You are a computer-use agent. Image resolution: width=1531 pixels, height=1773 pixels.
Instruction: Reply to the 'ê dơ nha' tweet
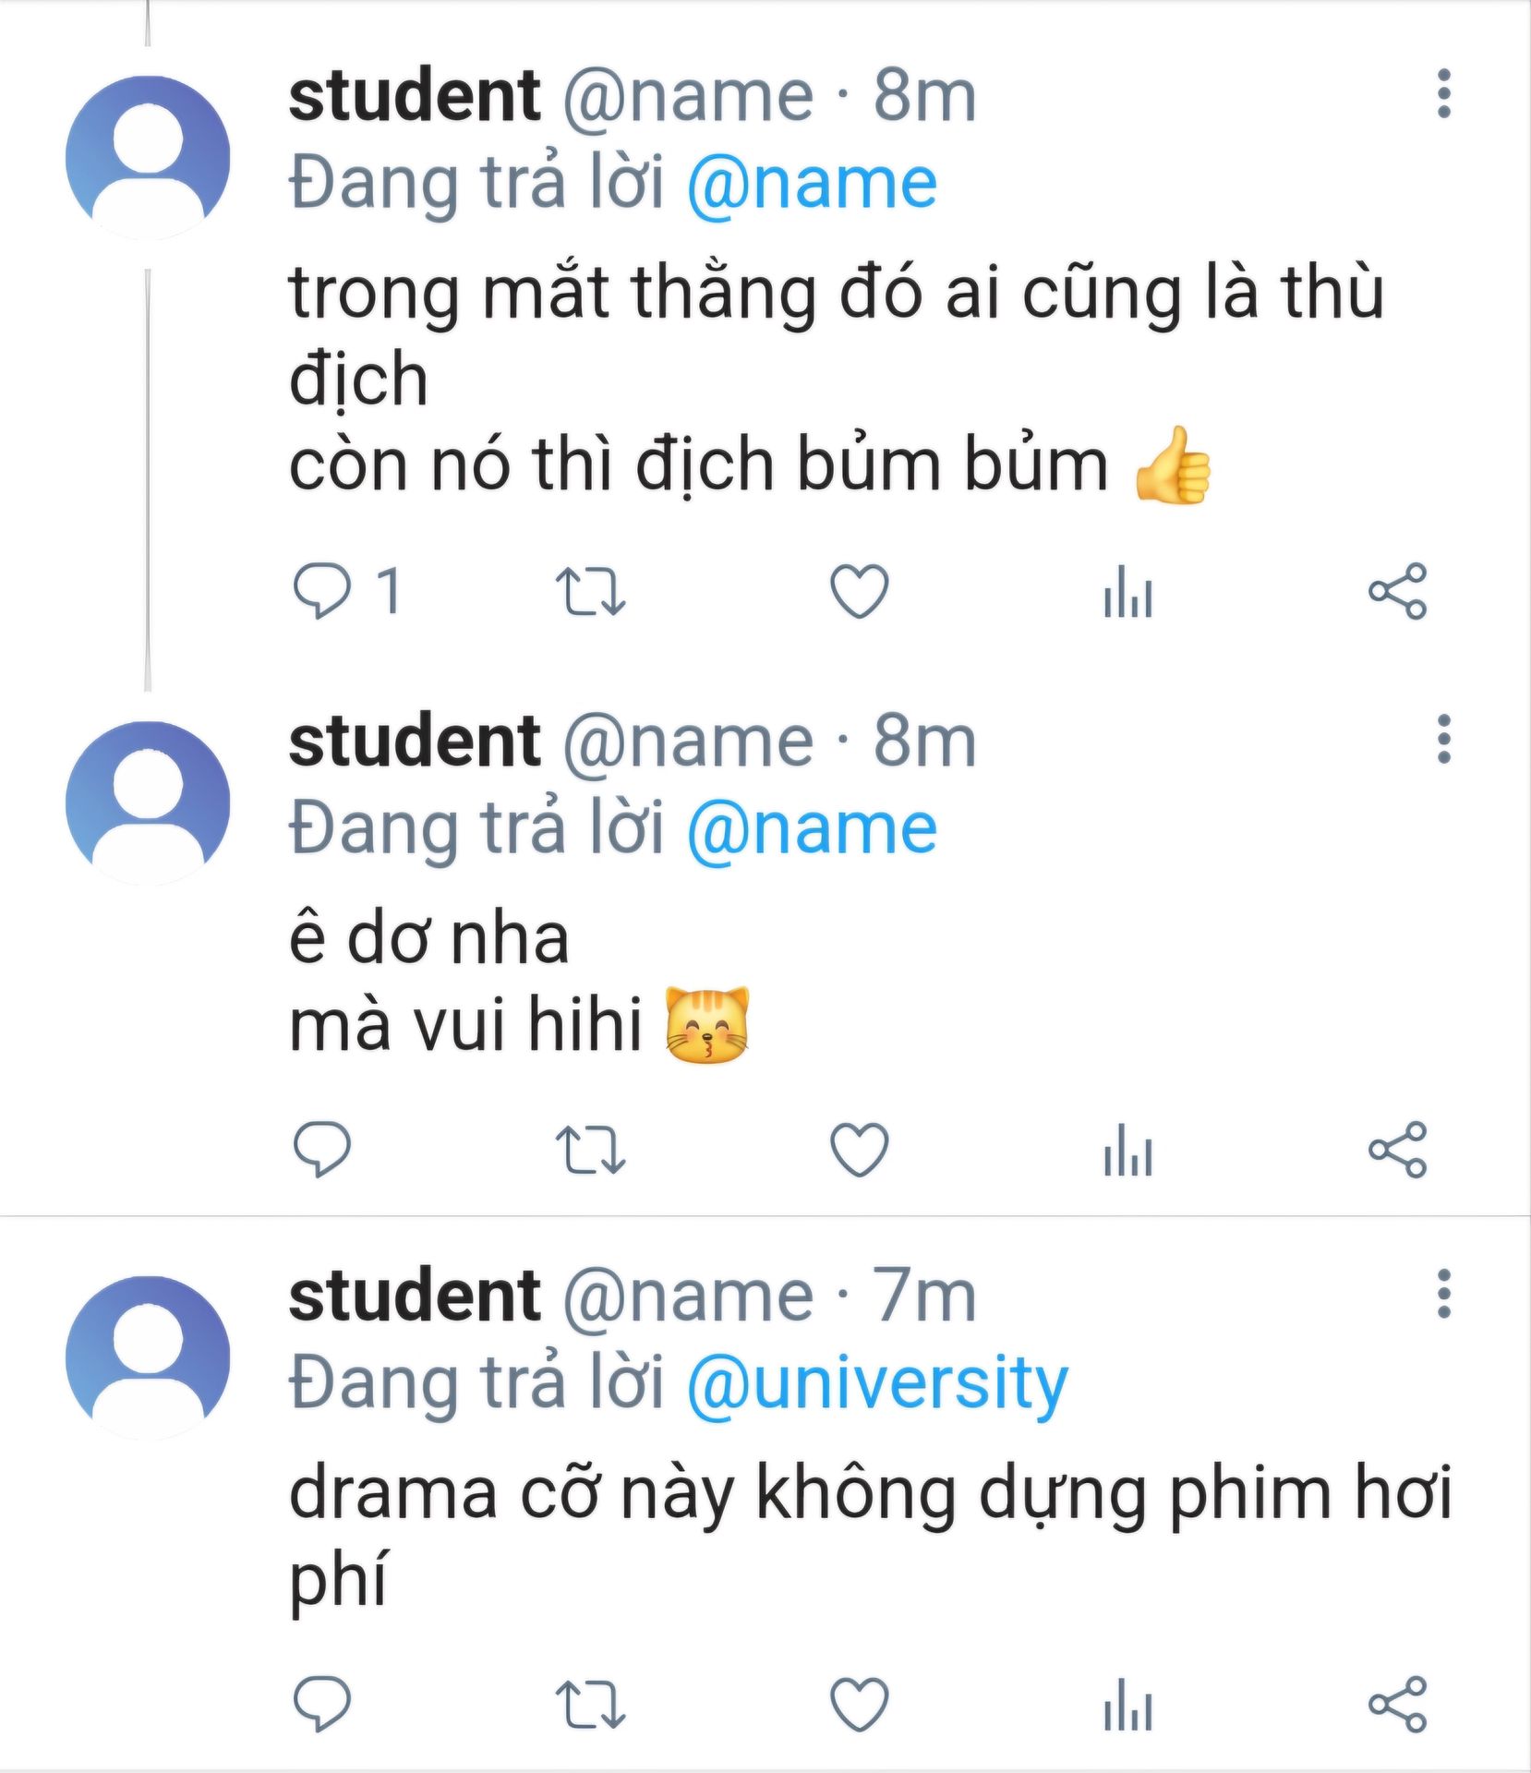pos(321,1149)
